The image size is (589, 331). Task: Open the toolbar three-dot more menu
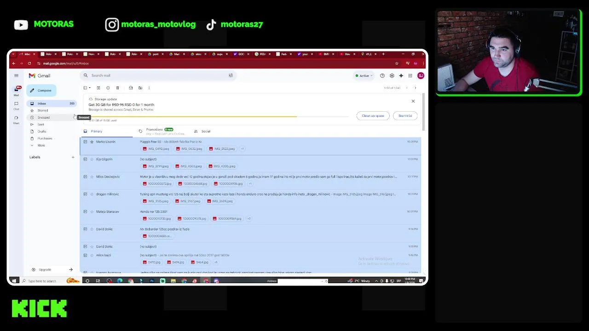149,88
